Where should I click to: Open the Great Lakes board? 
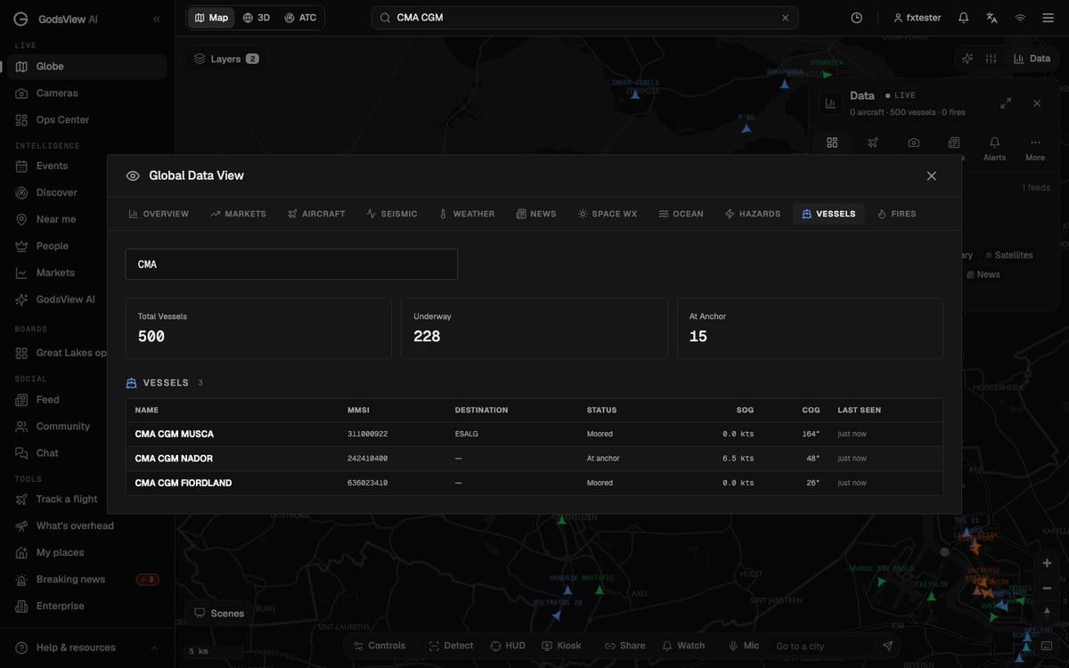[61, 353]
